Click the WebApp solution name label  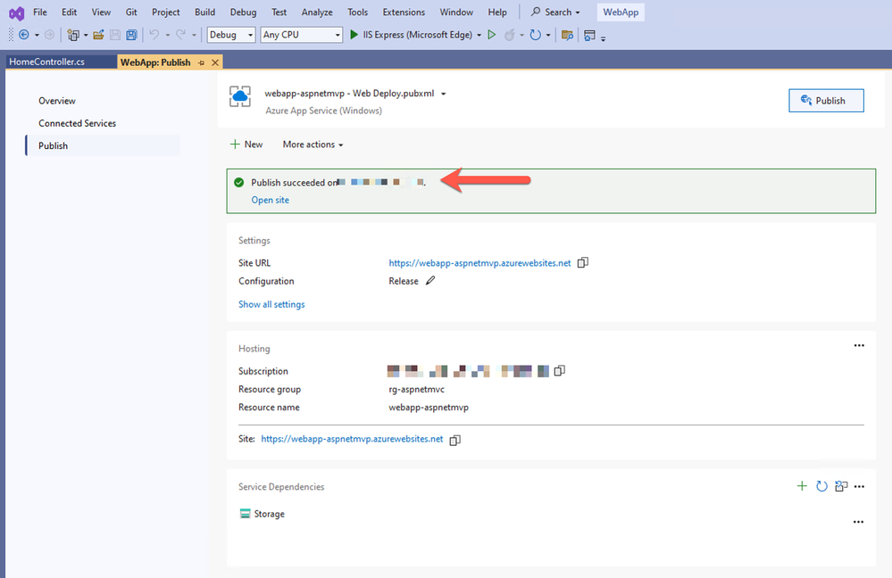(621, 12)
